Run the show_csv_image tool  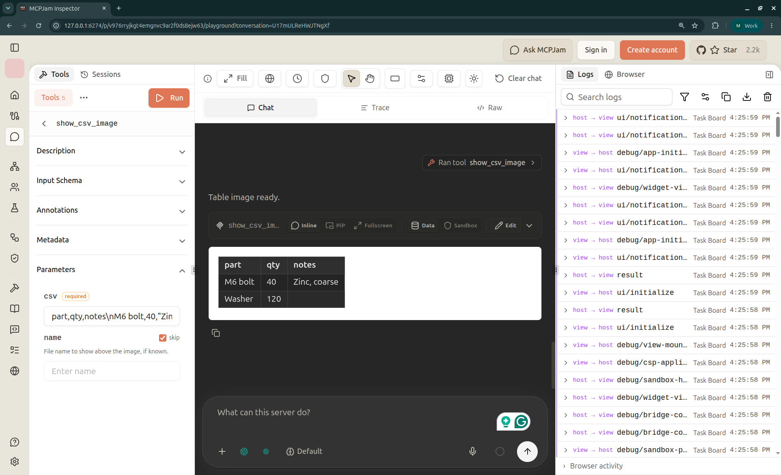point(169,98)
